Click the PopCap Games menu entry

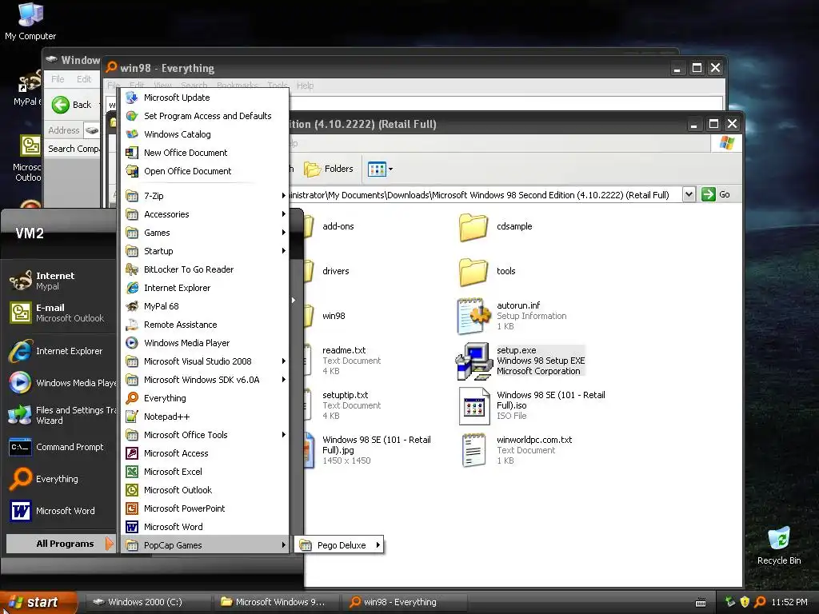pos(205,545)
